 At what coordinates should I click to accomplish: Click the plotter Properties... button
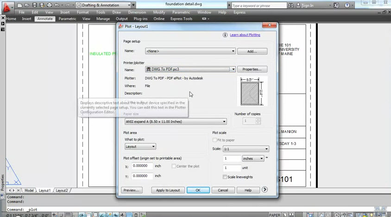pos(252,69)
